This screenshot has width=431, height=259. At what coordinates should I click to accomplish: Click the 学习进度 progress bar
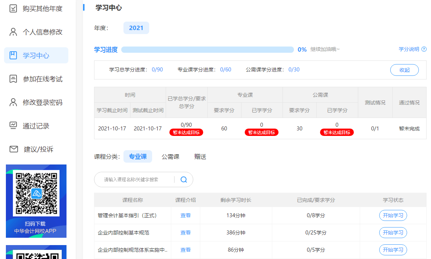(207, 49)
